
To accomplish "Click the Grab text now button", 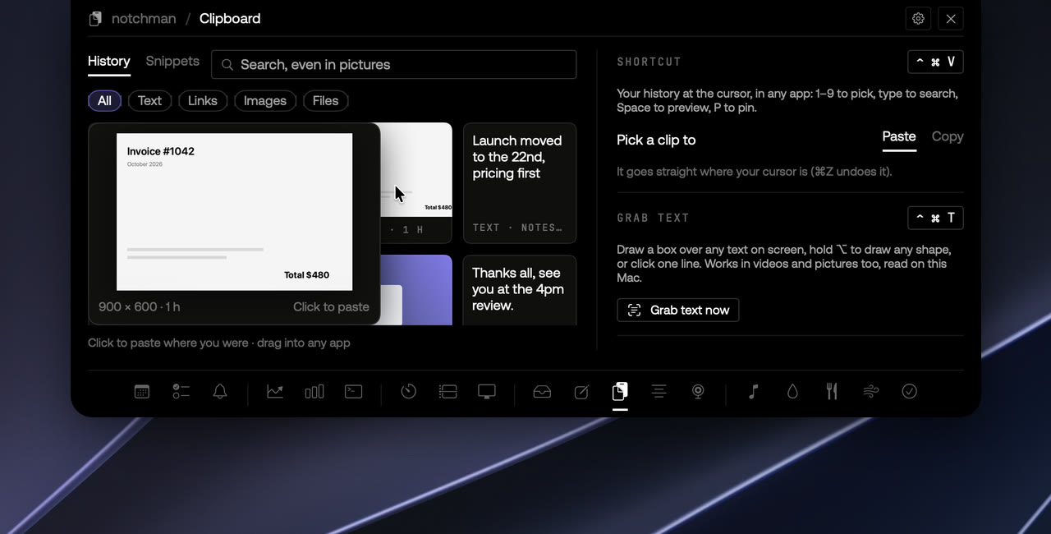I will pos(678,310).
